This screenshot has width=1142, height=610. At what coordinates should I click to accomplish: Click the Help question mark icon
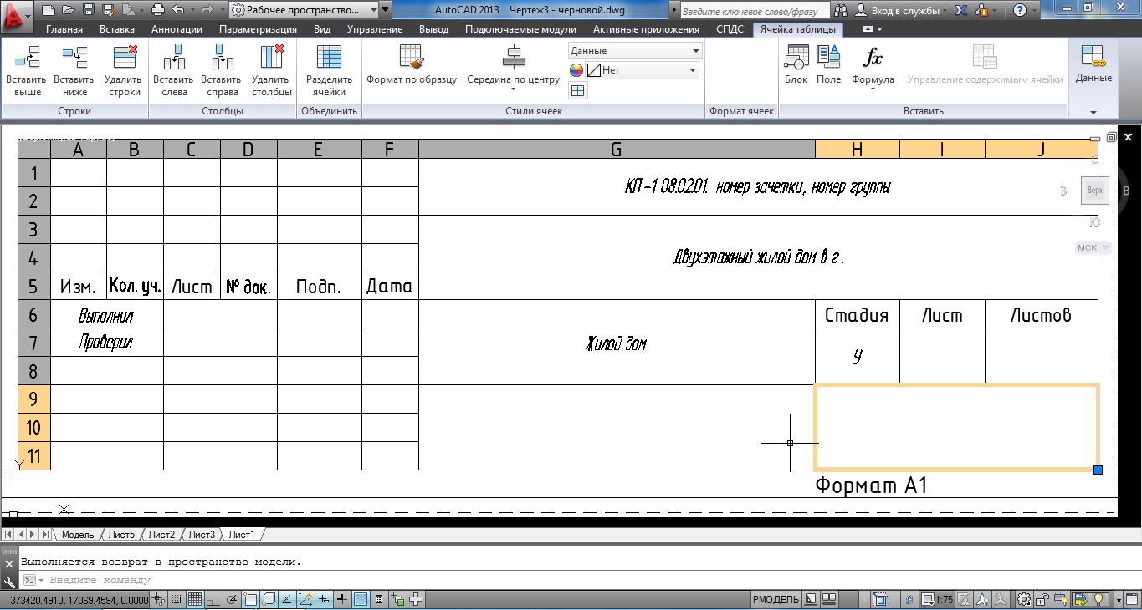coord(1019,10)
